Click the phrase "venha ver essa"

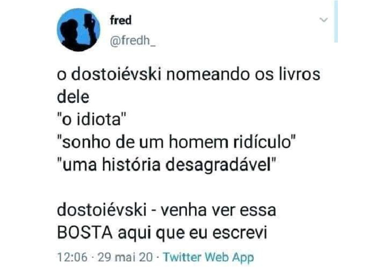click(x=218, y=210)
